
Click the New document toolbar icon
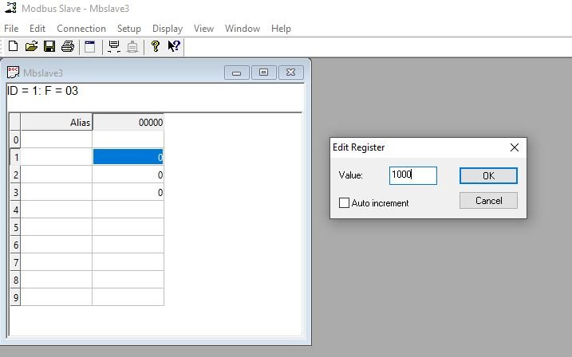point(13,47)
